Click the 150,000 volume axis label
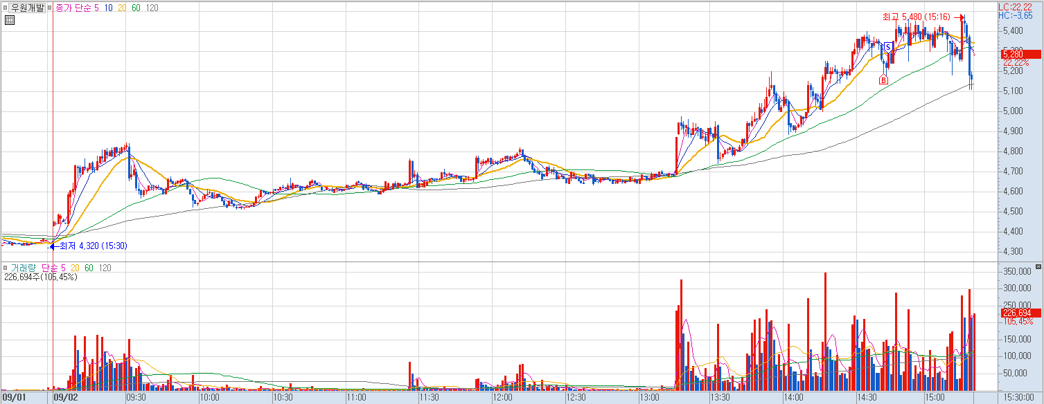The width and height of the screenshot is (1044, 404). pos(1016,339)
